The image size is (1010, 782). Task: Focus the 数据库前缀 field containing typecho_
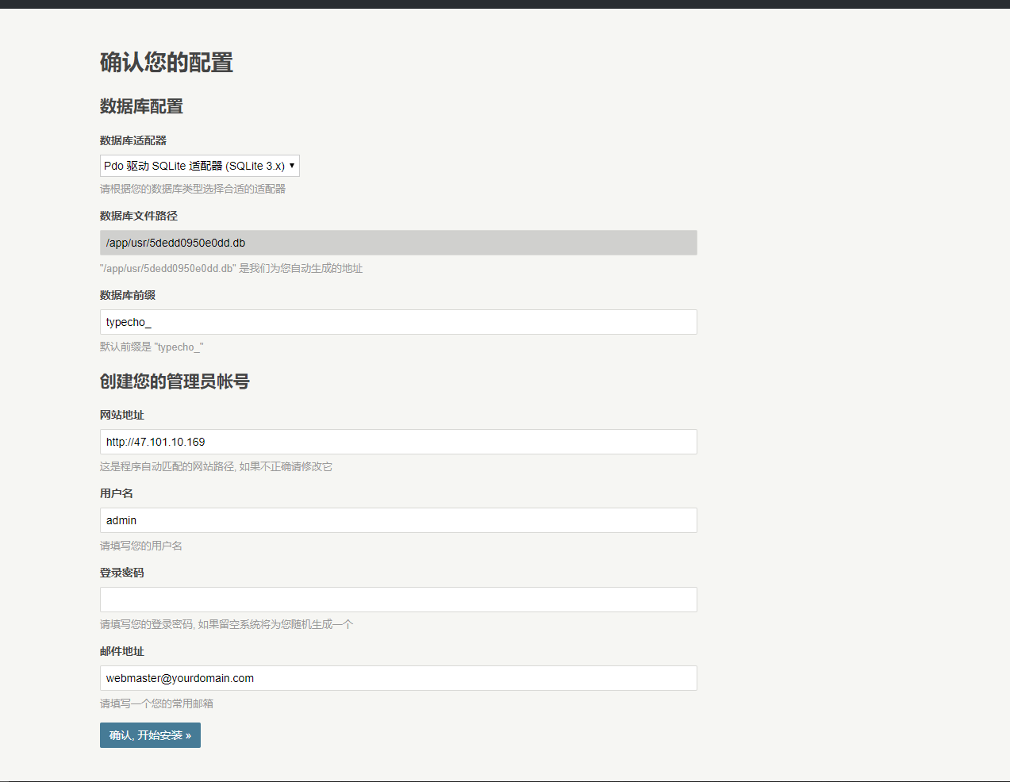398,322
